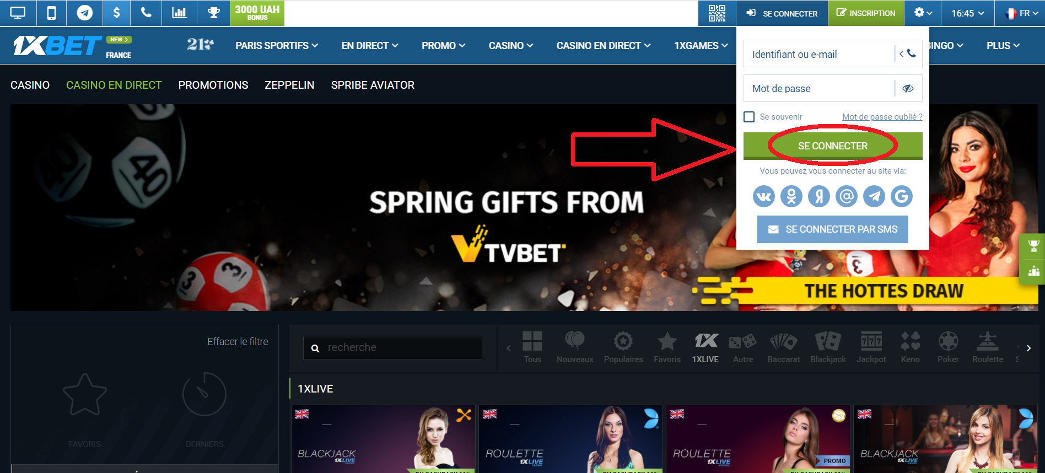Click the desktop version monitor icon
This screenshot has height=473, width=1045.
[x=18, y=13]
